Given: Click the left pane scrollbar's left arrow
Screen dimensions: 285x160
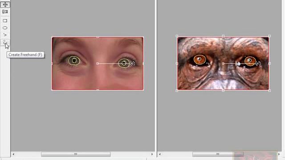Looking at the screenshot, I should click(13, 154).
